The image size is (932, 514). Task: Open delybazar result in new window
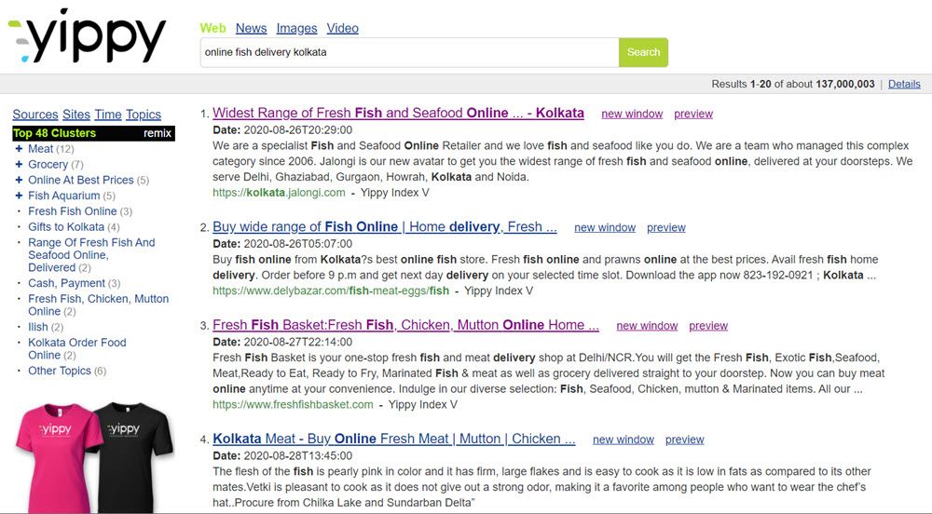pos(605,228)
